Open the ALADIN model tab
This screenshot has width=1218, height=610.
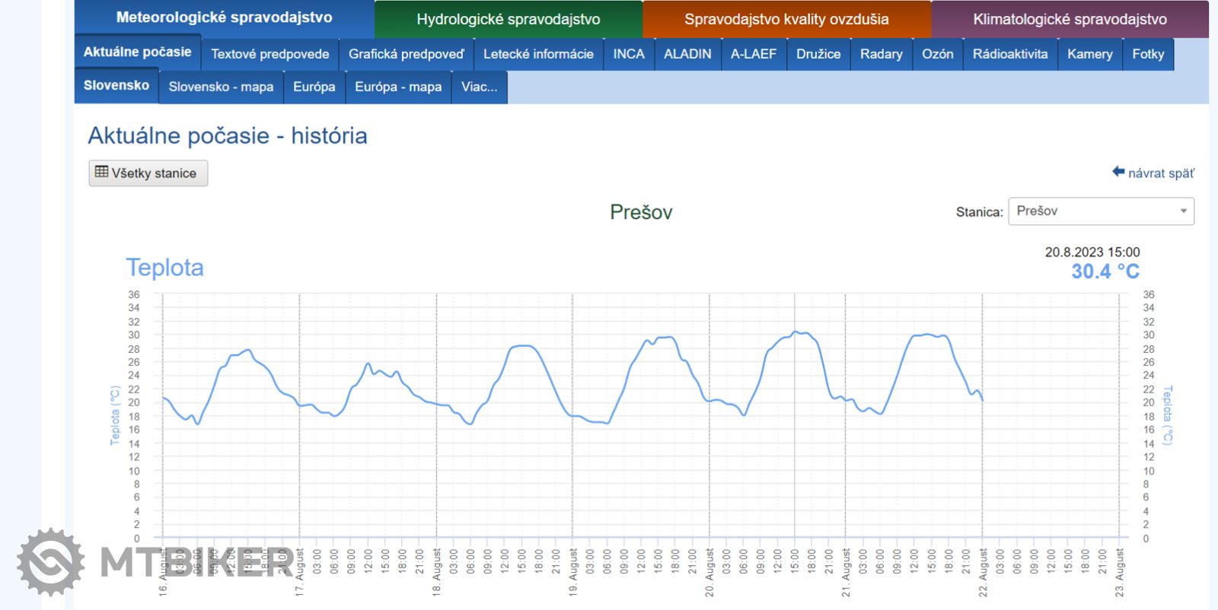pos(687,54)
